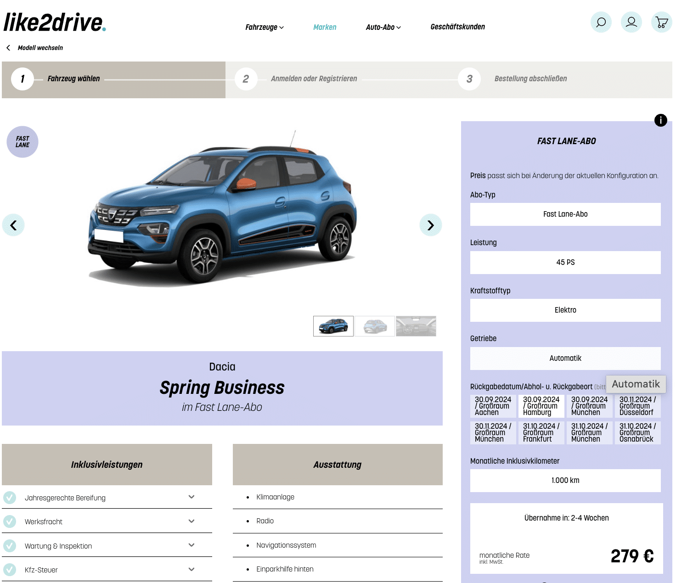This screenshot has height=583, width=676.
Task: Choose 30.11.2024 Großraum Düsseldorf return option
Action: (x=638, y=406)
